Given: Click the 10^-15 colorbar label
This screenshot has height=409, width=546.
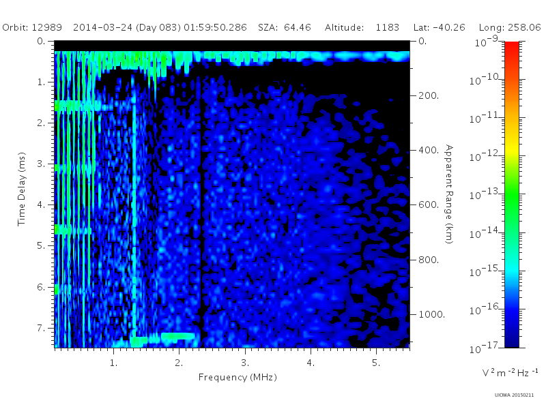Looking at the screenshot, I should pos(485,271).
